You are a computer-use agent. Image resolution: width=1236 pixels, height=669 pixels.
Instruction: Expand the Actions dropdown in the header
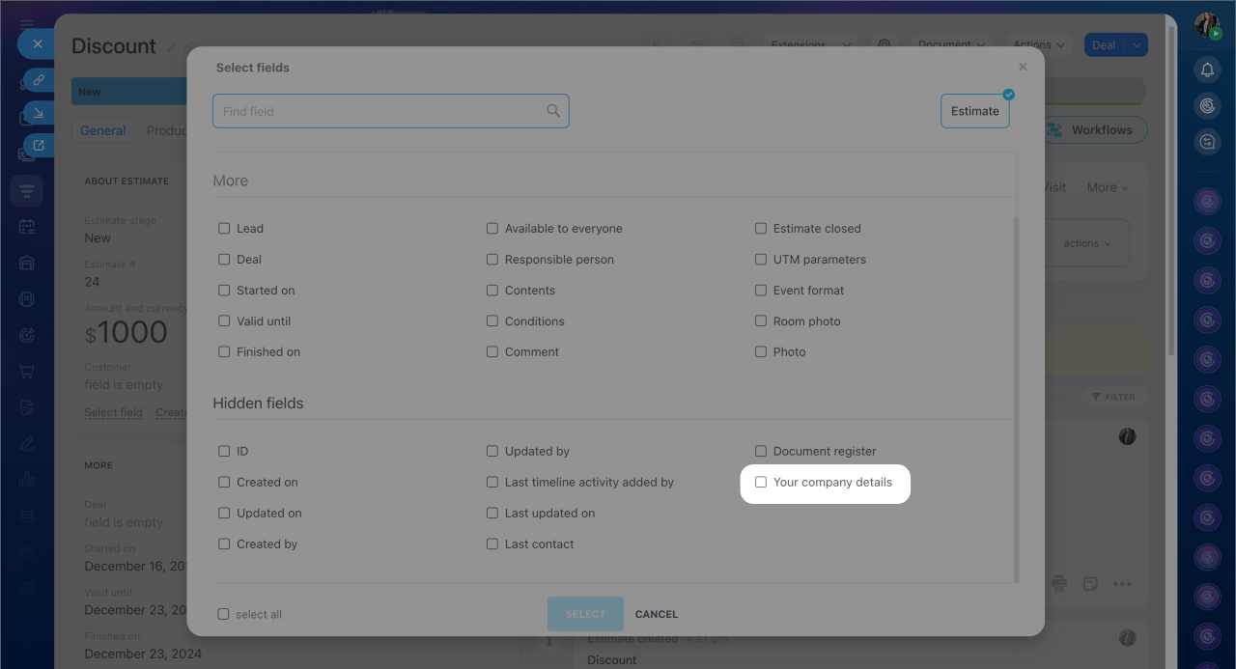(1039, 45)
